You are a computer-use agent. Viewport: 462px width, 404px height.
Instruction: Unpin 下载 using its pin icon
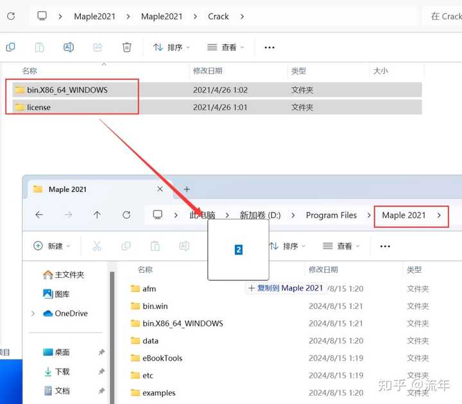point(101,371)
